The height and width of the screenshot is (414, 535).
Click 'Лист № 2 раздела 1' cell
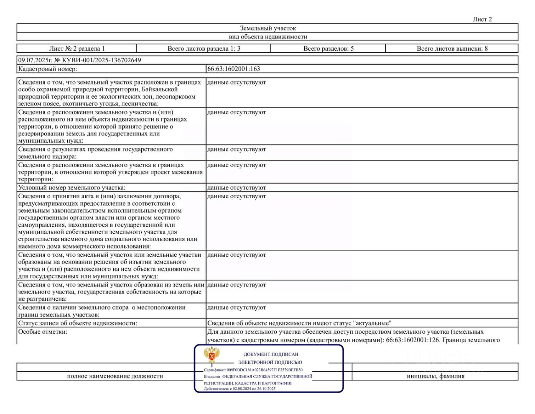coord(77,49)
